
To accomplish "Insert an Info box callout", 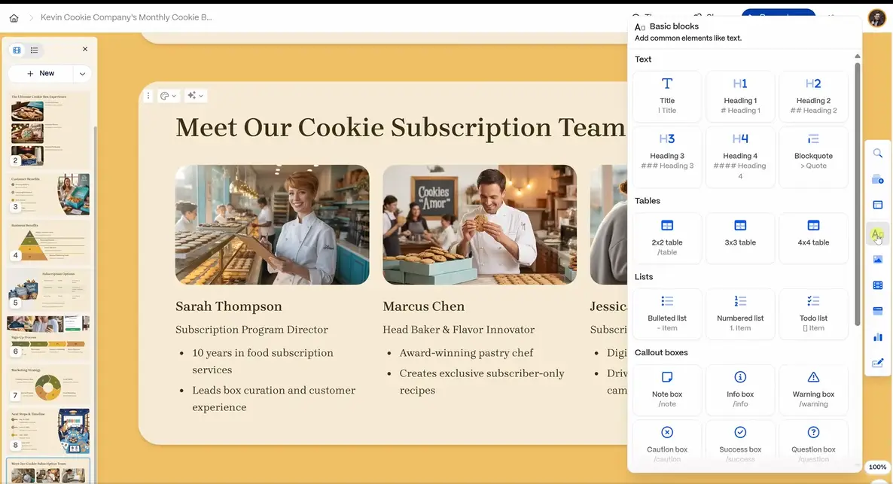I will [740, 389].
